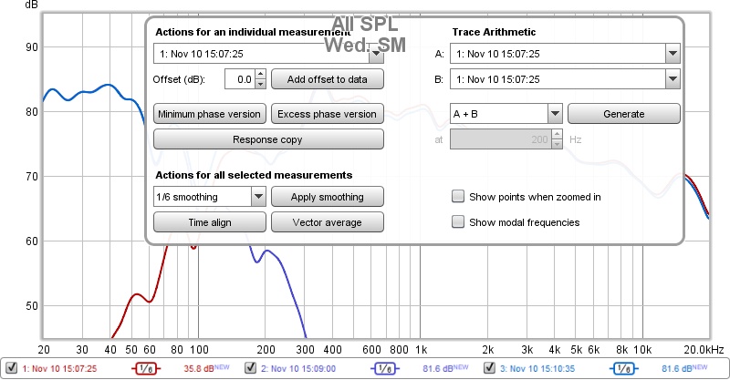Select legend label 2: Nov 10 15:09:00

(x=298, y=369)
